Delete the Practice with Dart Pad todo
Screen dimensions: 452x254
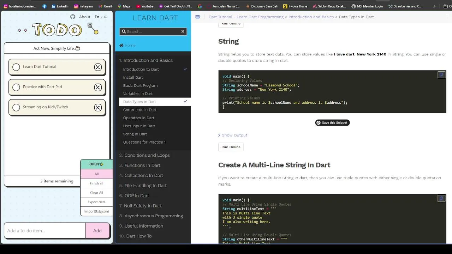tap(98, 87)
